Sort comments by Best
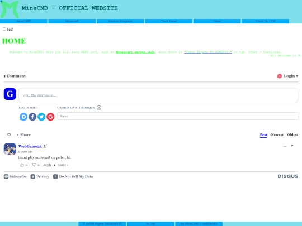This screenshot has width=302, height=226. click(x=263, y=134)
